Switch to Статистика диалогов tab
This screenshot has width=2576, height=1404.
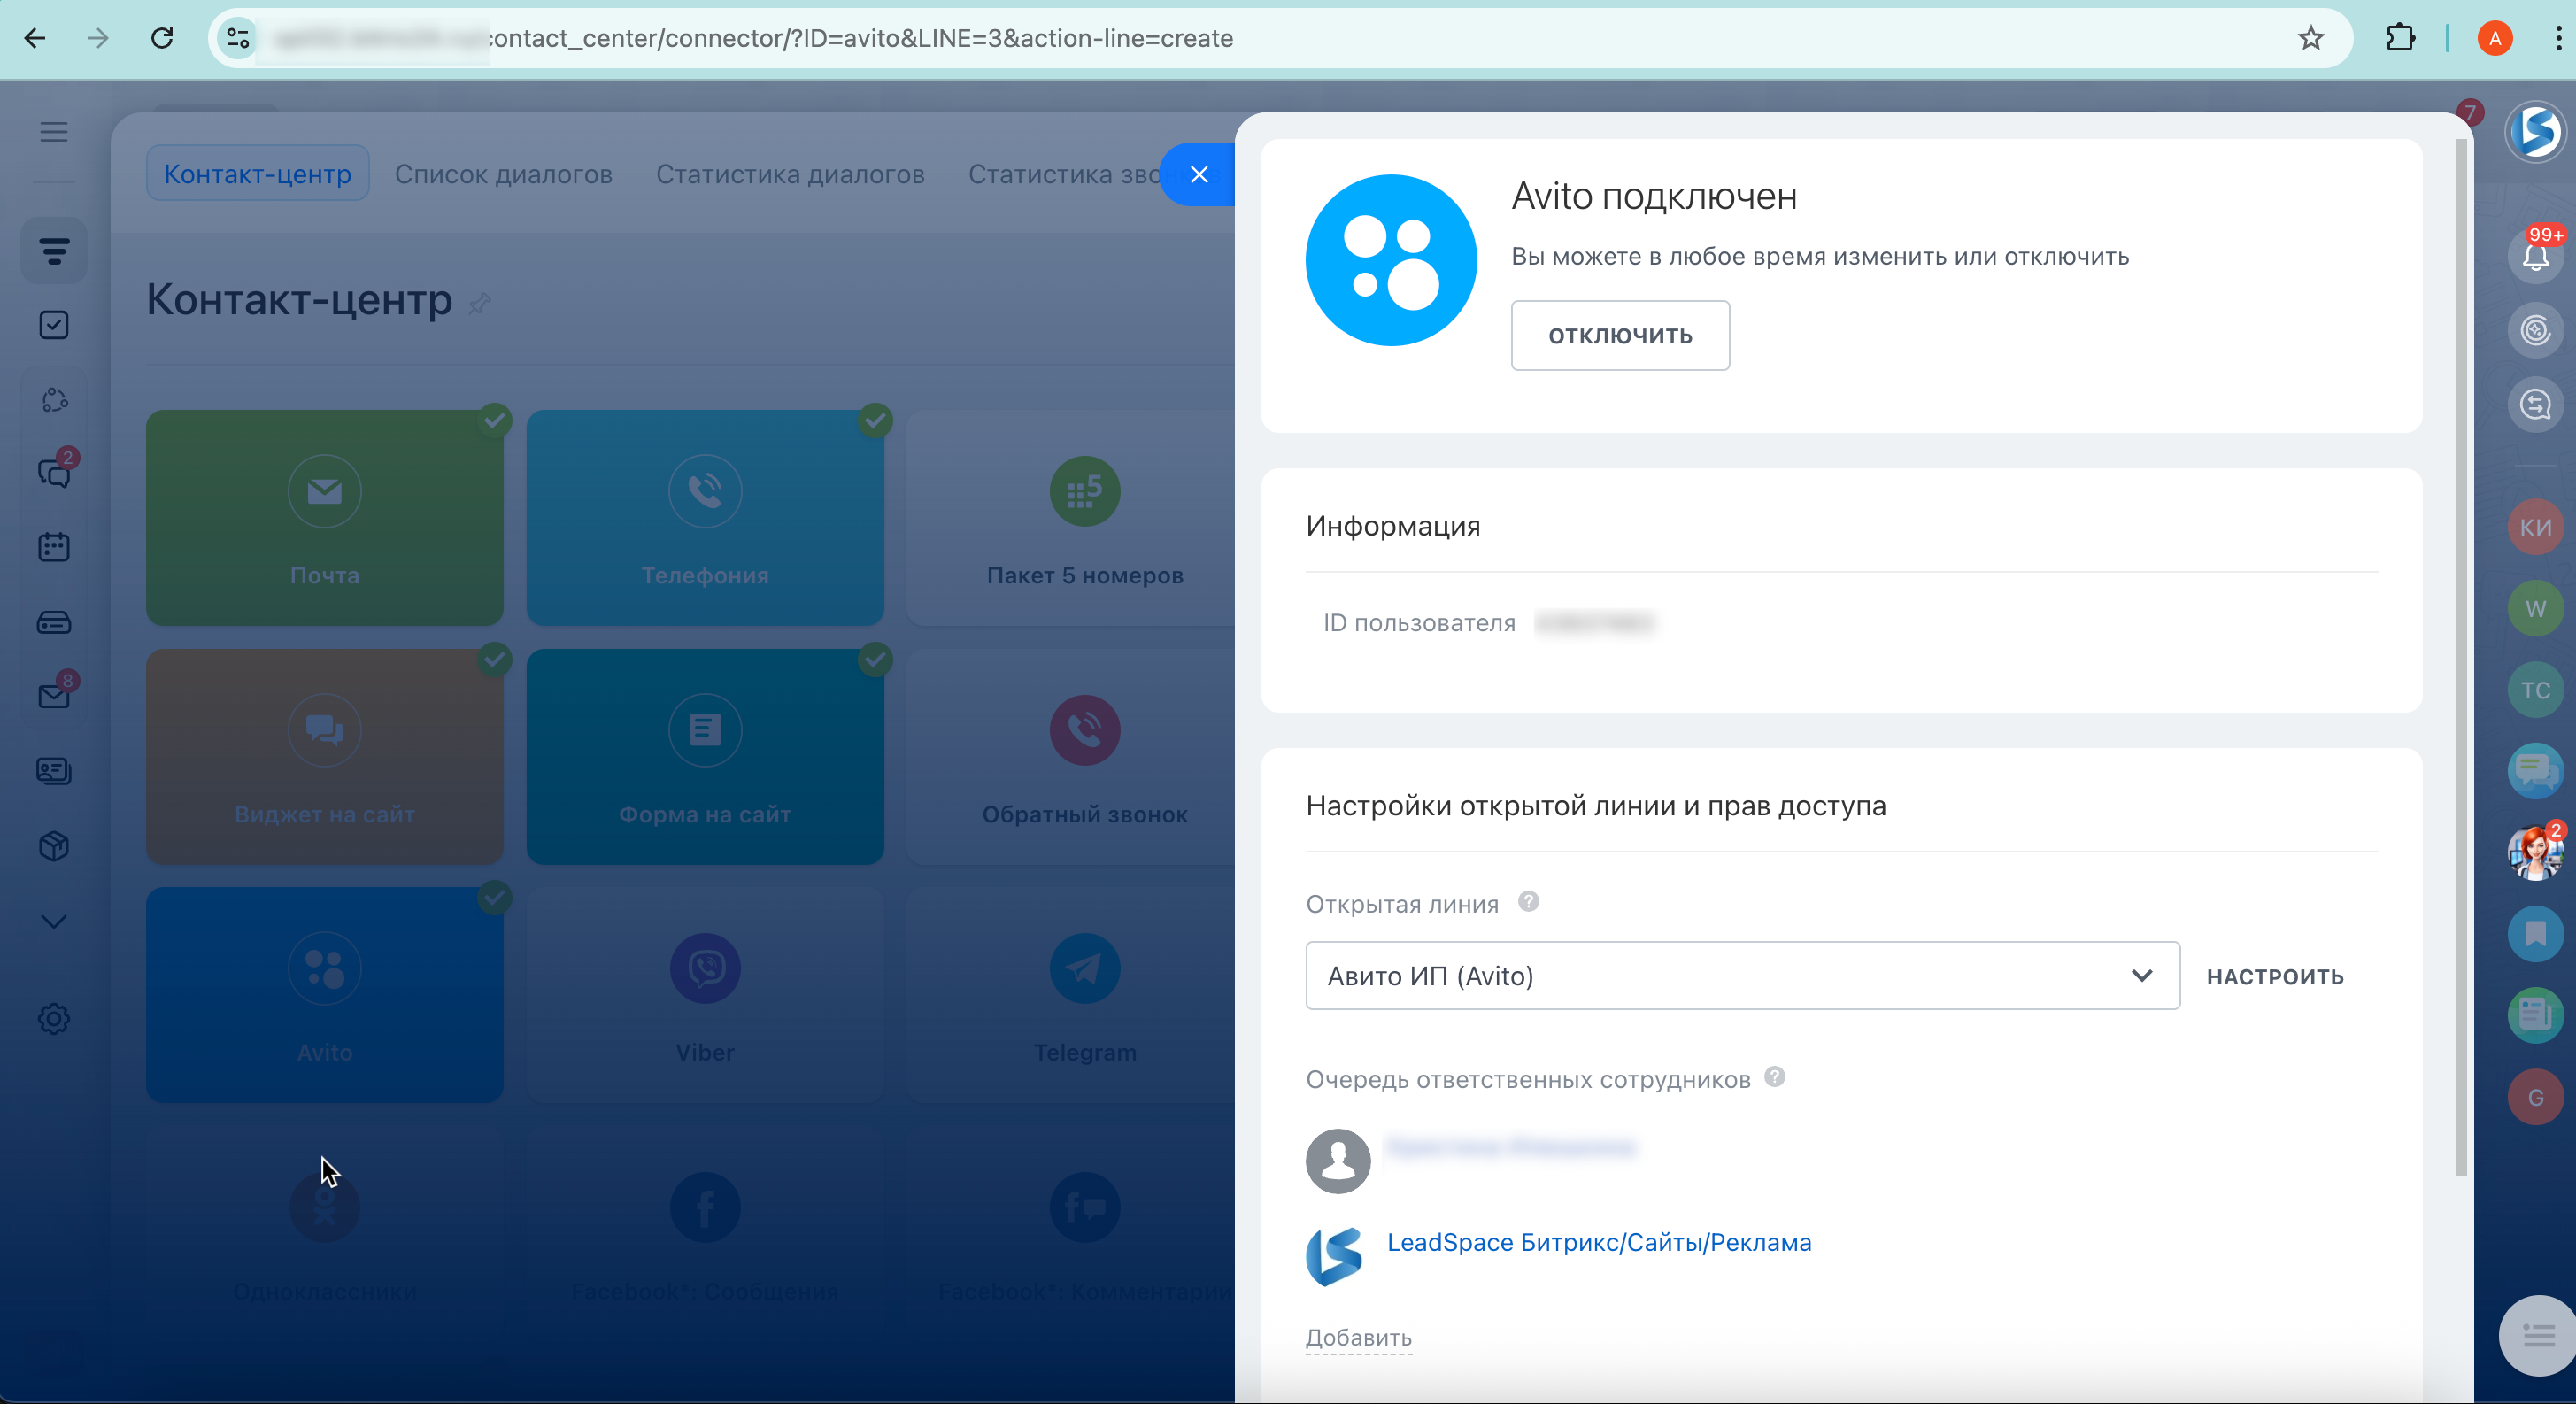(x=789, y=174)
